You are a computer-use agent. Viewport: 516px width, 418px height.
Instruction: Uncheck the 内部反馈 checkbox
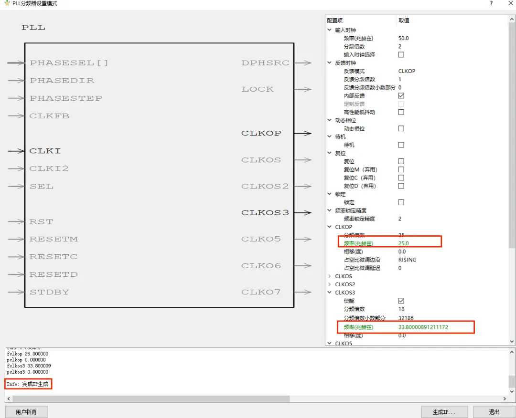point(401,95)
